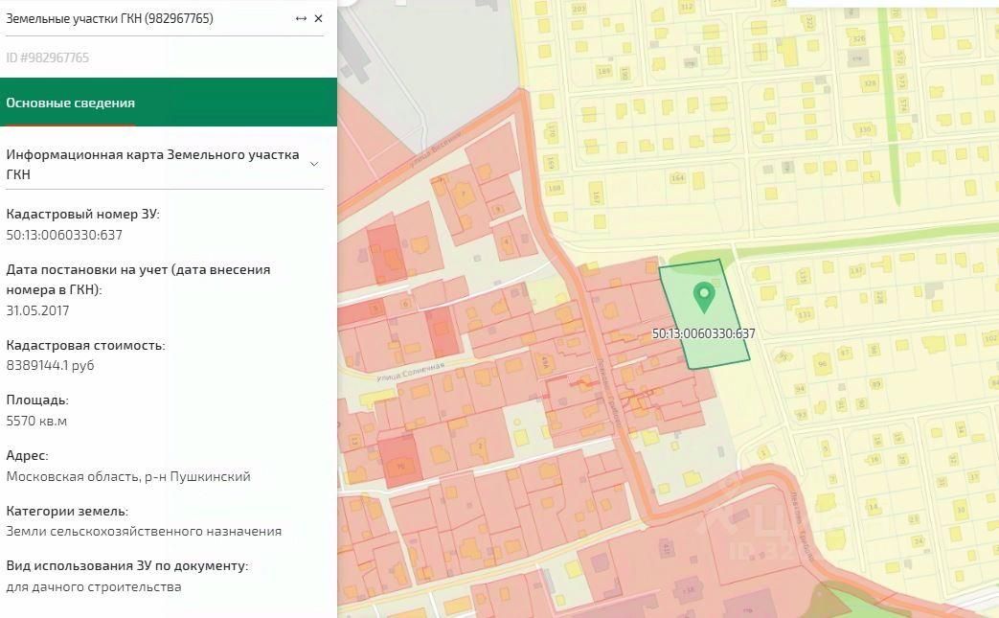
Task: Click the green location pin on the map
Action: 703,298
